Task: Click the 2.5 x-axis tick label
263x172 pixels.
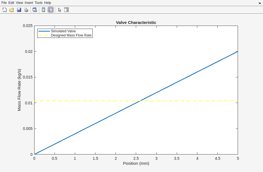Action: 136,158
